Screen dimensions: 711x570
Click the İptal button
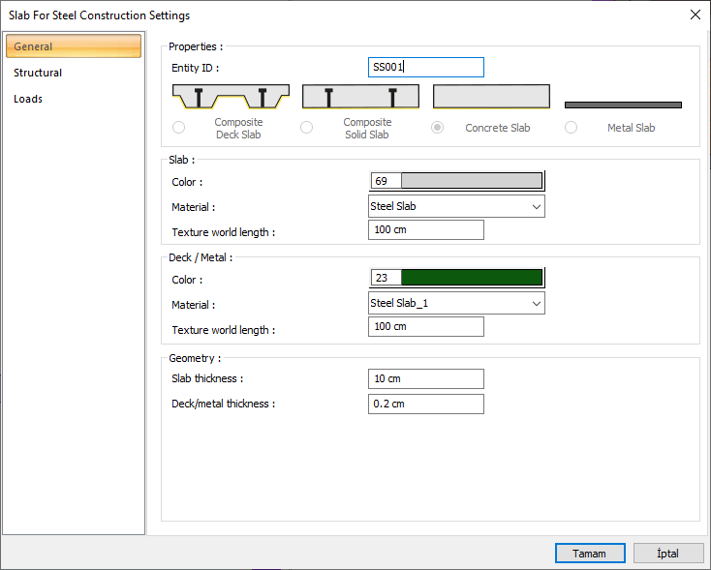(668, 554)
